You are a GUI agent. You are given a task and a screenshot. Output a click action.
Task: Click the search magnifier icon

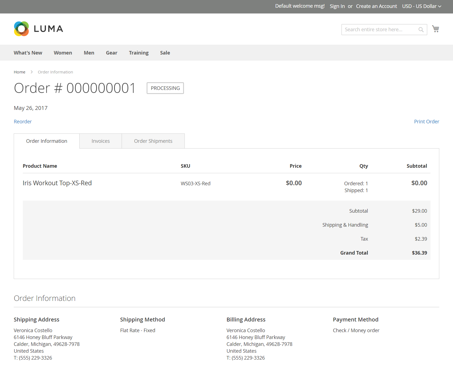tap(421, 30)
